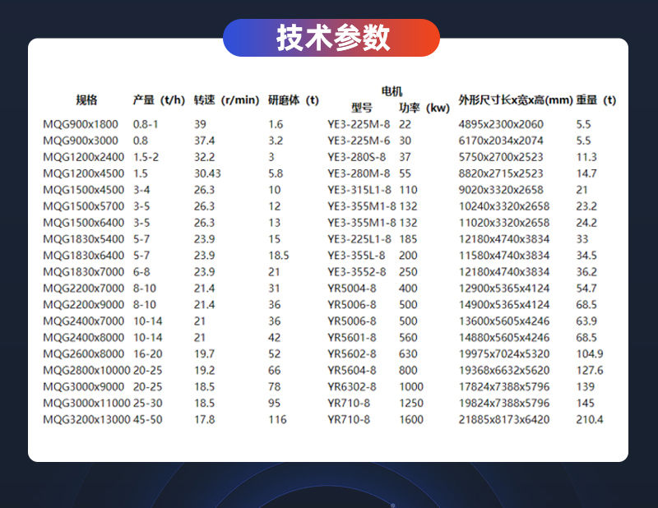Select motor model YR6302-8

[351, 387]
